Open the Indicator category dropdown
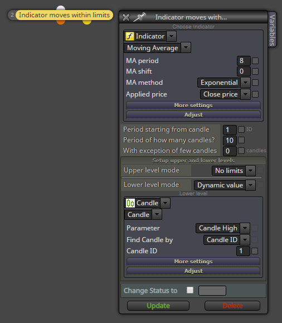282x323 pixels. (x=171, y=36)
